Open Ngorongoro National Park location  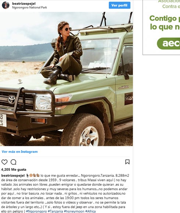(29, 7)
